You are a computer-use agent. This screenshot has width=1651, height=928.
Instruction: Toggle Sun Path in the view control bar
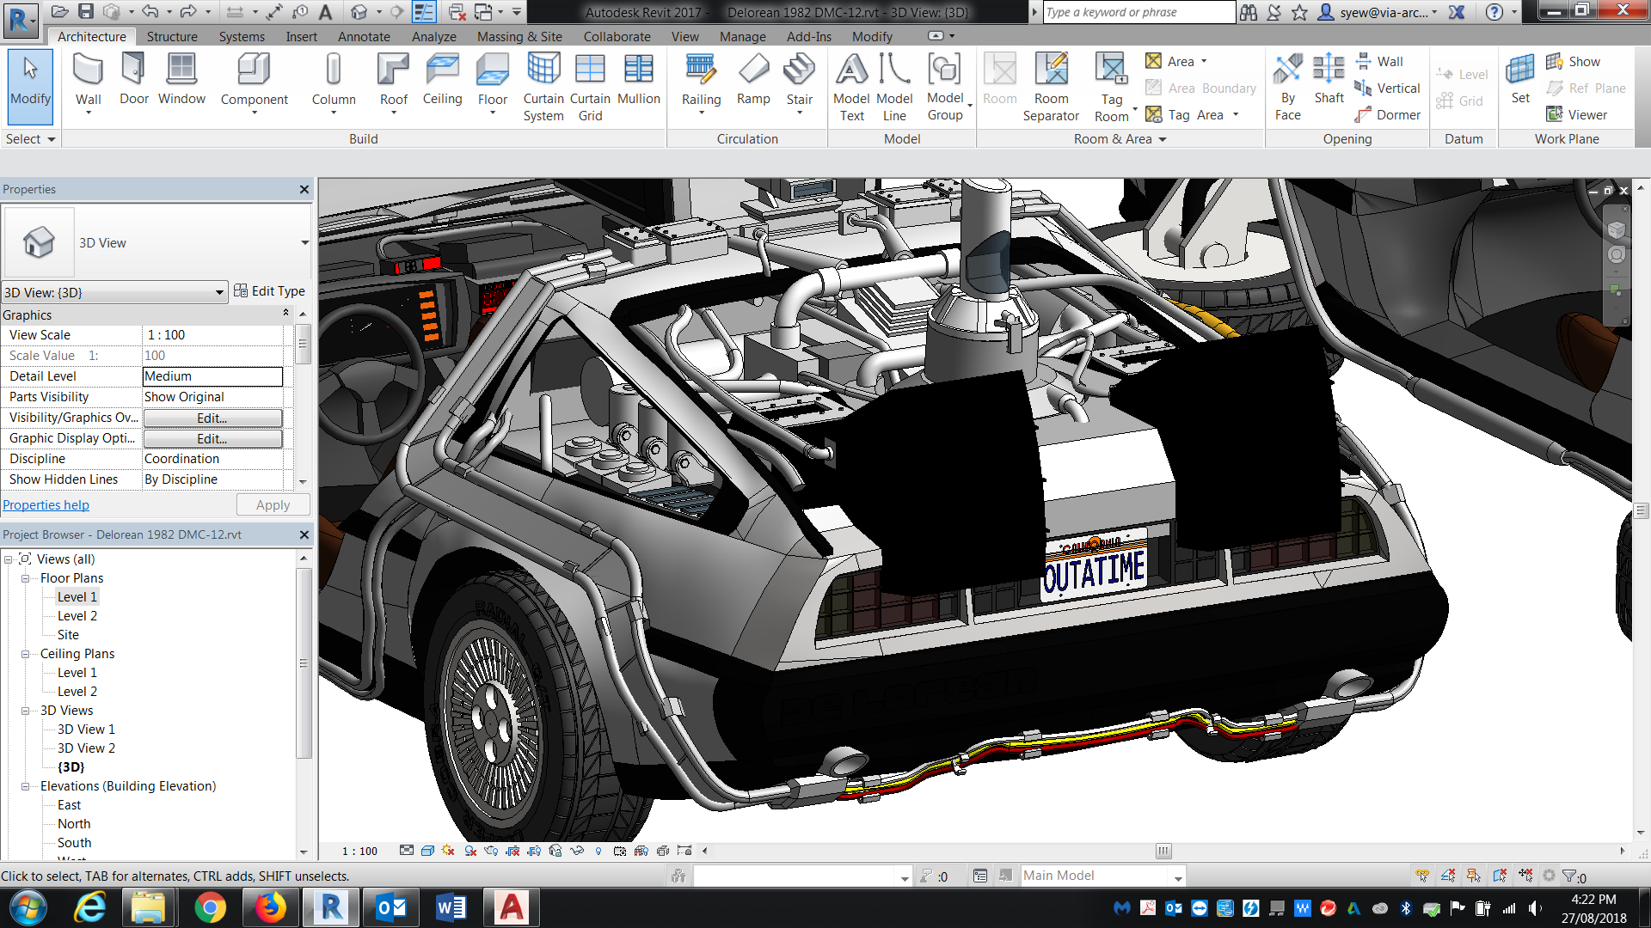pyautogui.click(x=448, y=851)
